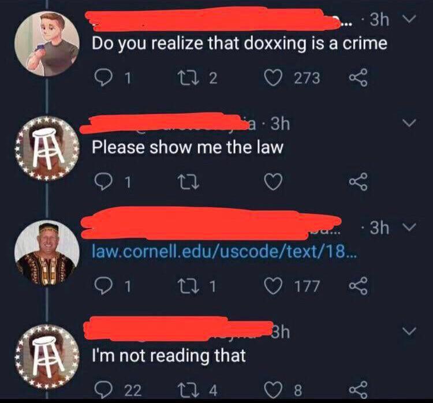Share the 'doxxing is a crime' tweet
433x403 pixels.
[358, 77]
